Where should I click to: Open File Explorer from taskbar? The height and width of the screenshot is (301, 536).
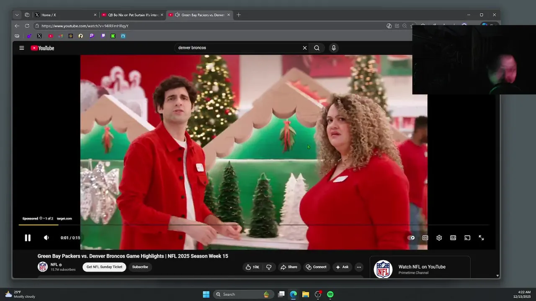306,294
